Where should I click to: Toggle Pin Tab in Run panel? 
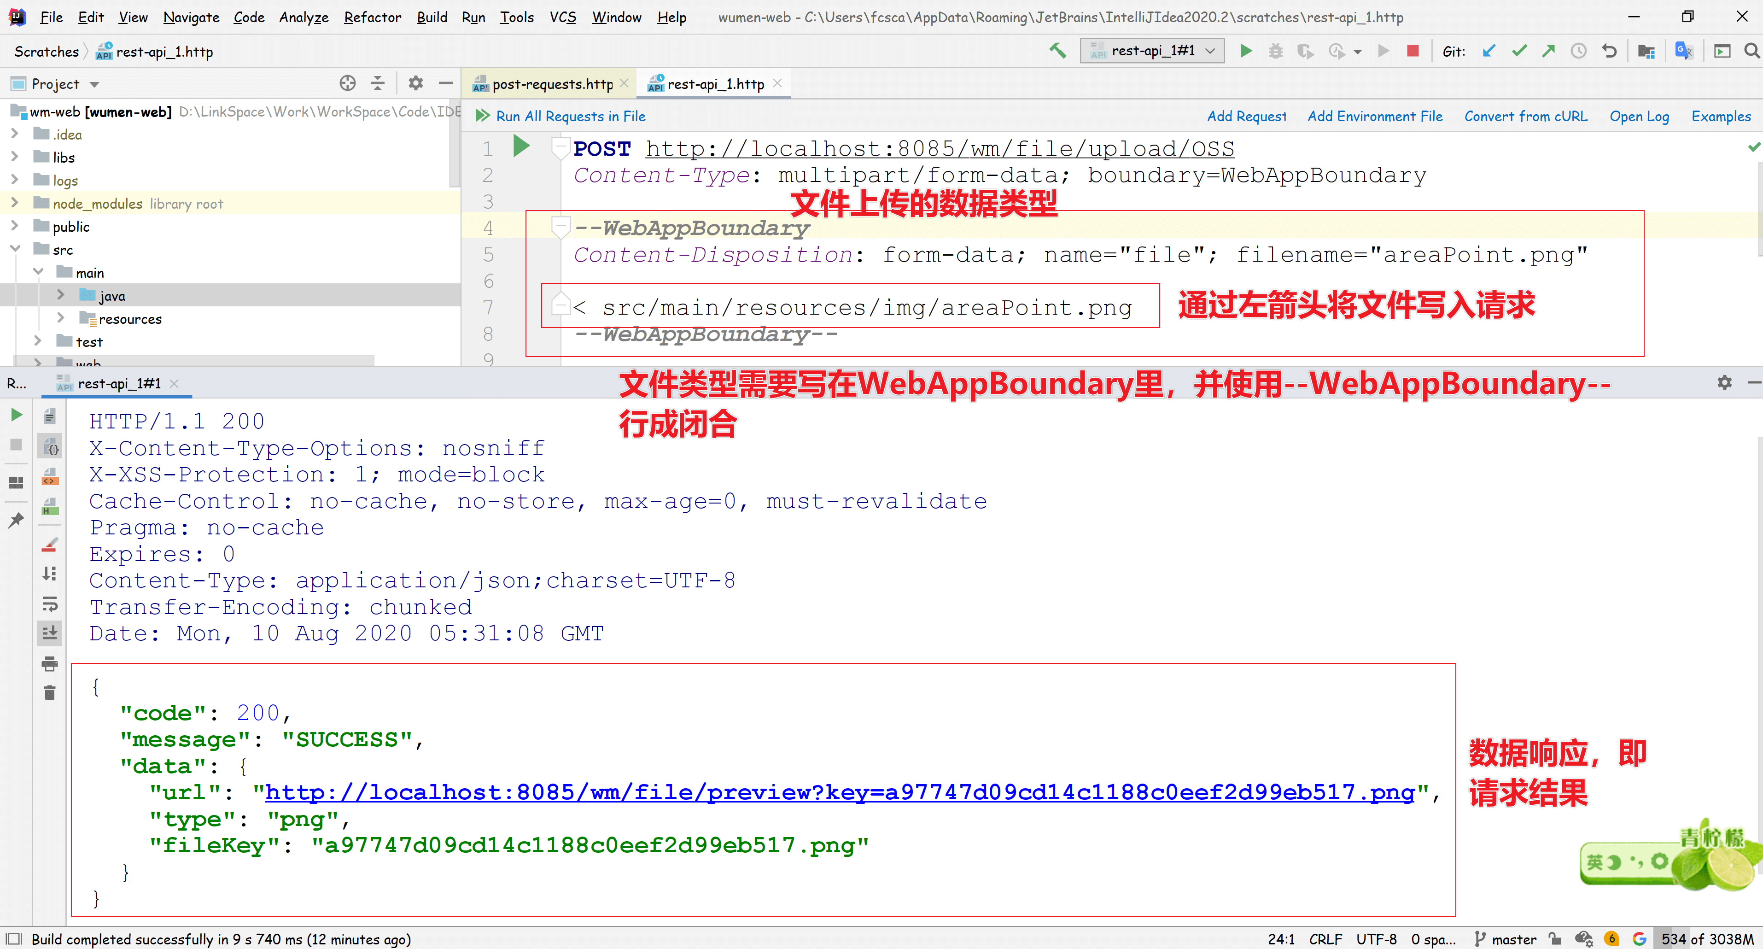pos(17,521)
